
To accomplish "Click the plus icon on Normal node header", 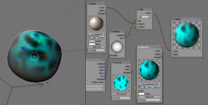I will [120, 32].
